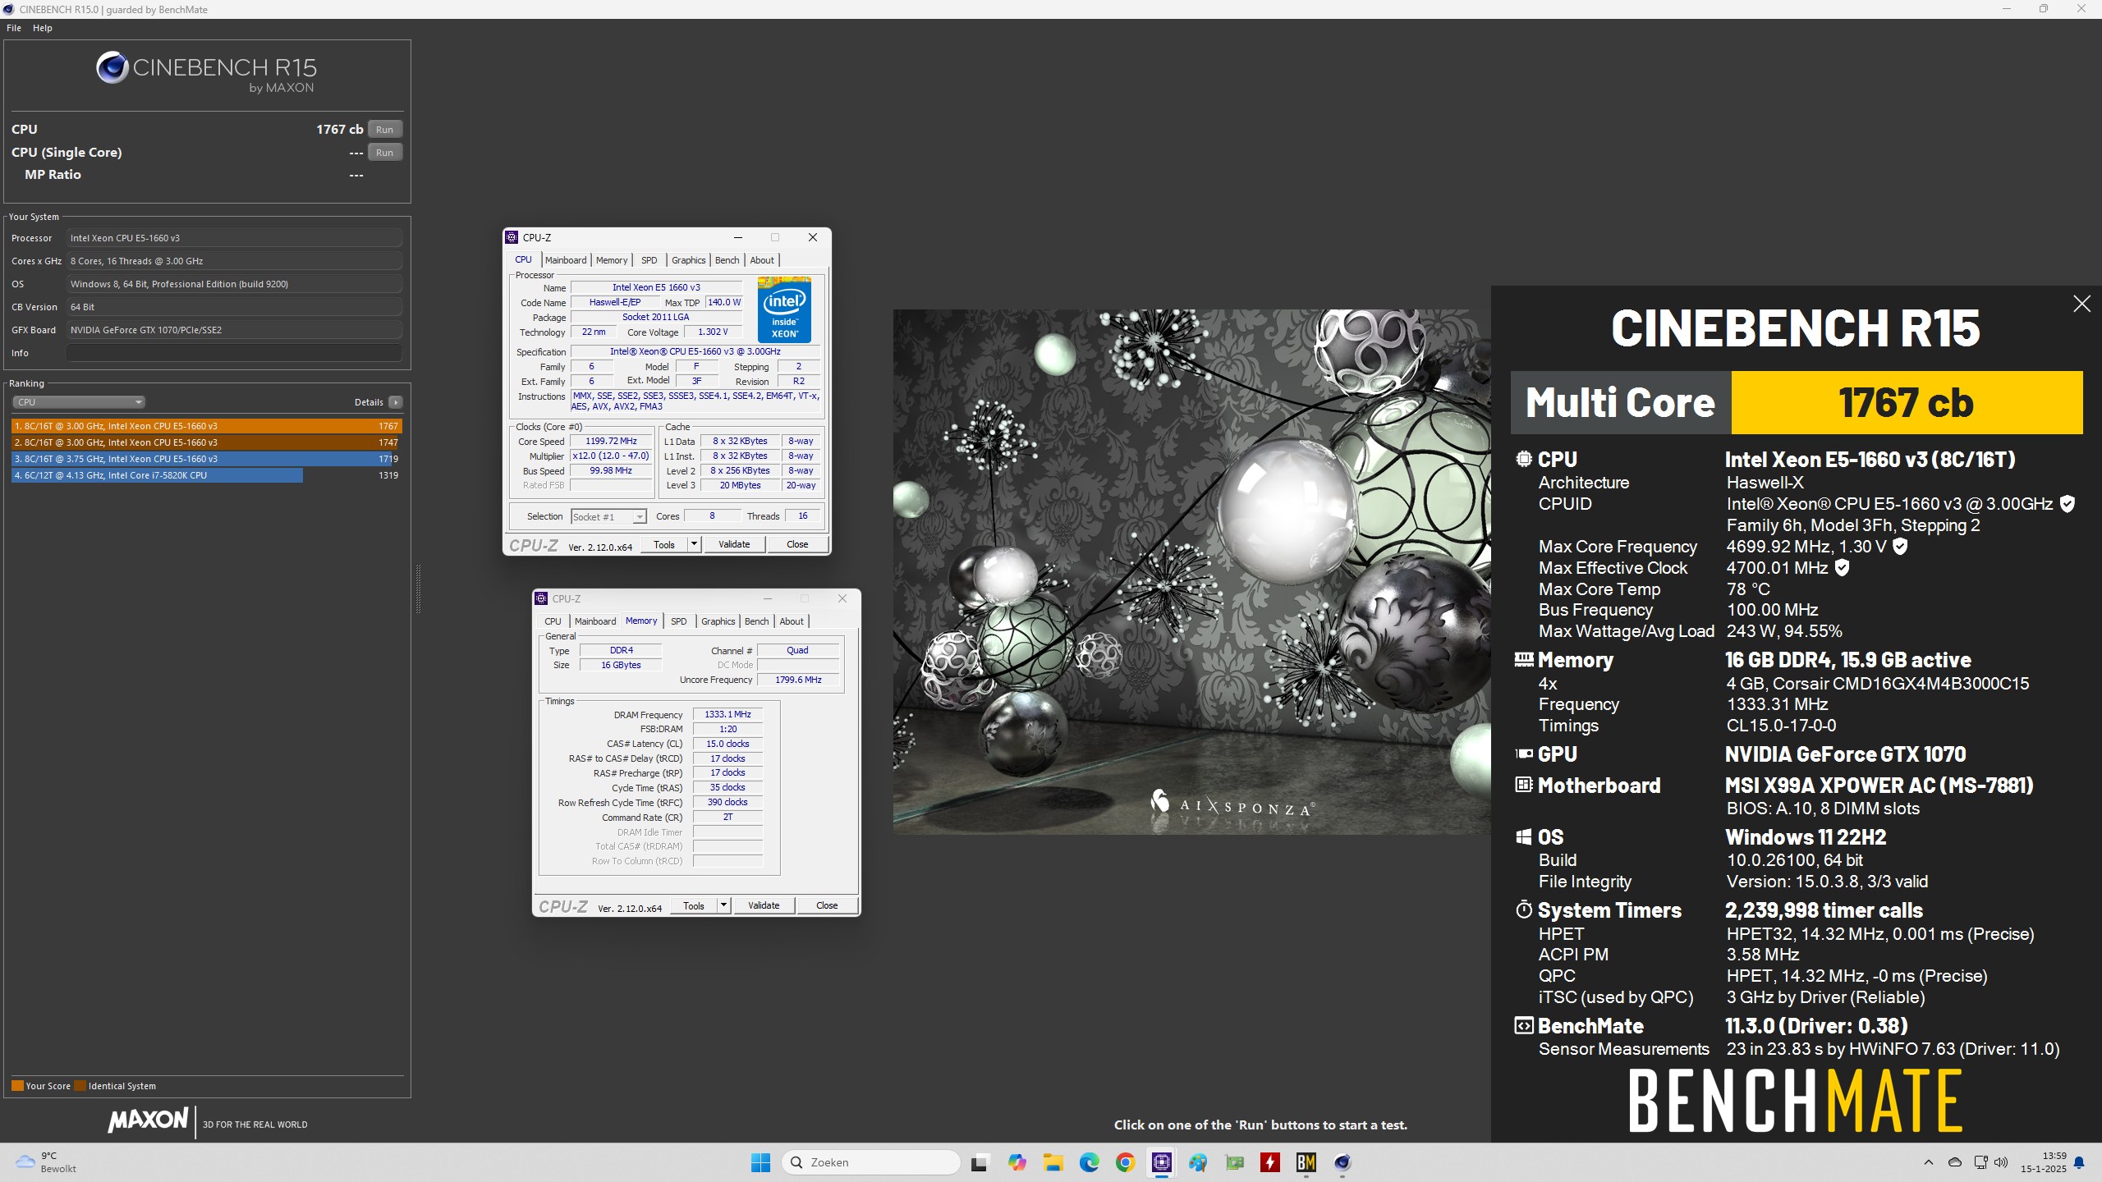This screenshot has width=2102, height=1182.
Task: Open the red lightning bolt taskbar app
Action: 1270,1162
